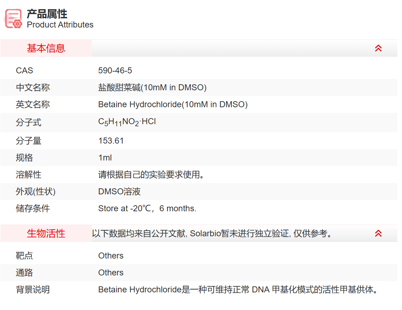The height and width of the screenshot is (310, 402).
Task: Click the Others value in 靶点 row
Action: tap(111, 256)
